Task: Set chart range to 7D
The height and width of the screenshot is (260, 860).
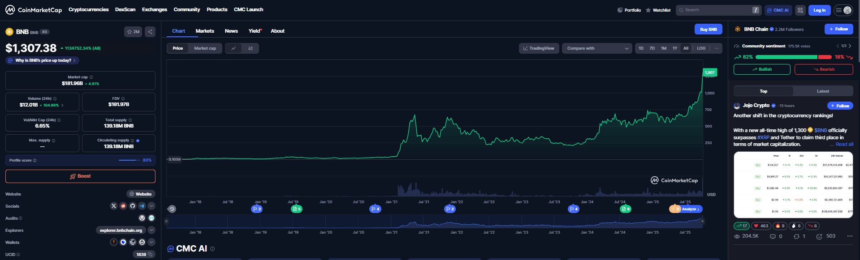Action: [652, 48]
